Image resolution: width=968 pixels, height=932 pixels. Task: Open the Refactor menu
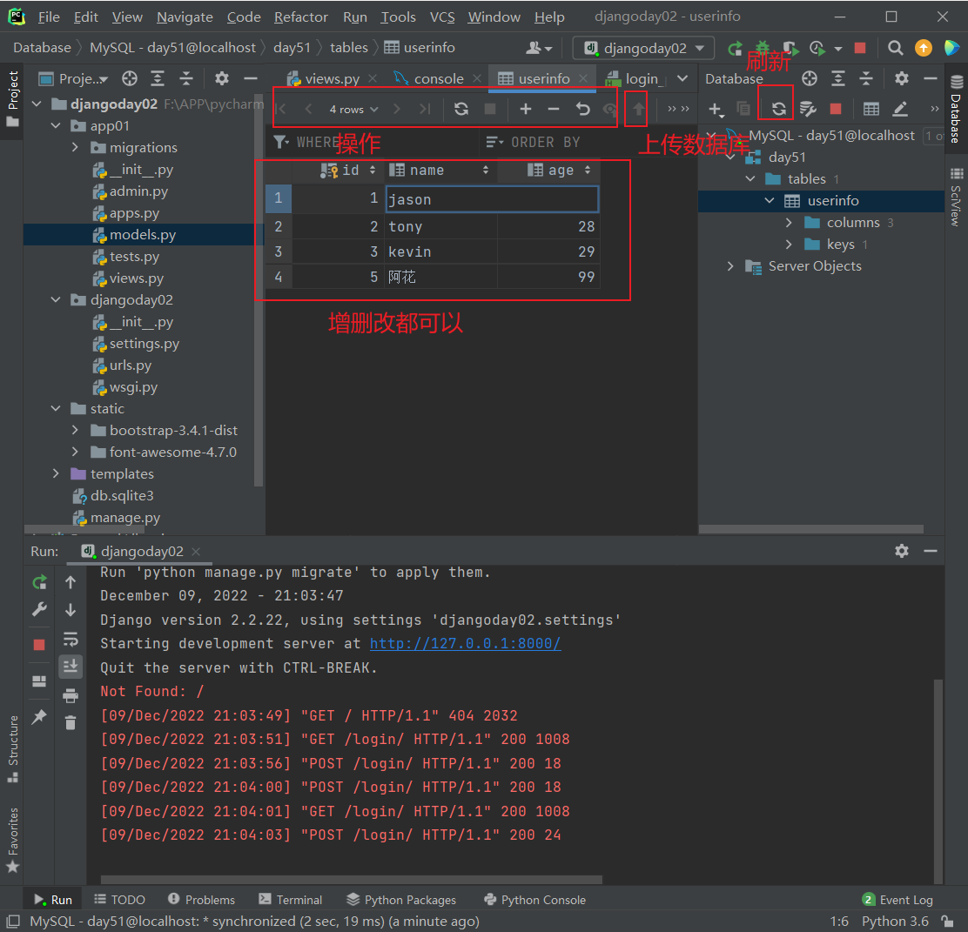pyautogui.click(x=301, y=17)
